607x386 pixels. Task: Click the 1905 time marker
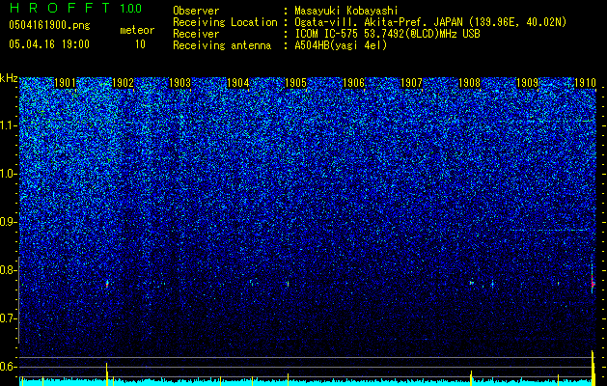coord(295,83)
